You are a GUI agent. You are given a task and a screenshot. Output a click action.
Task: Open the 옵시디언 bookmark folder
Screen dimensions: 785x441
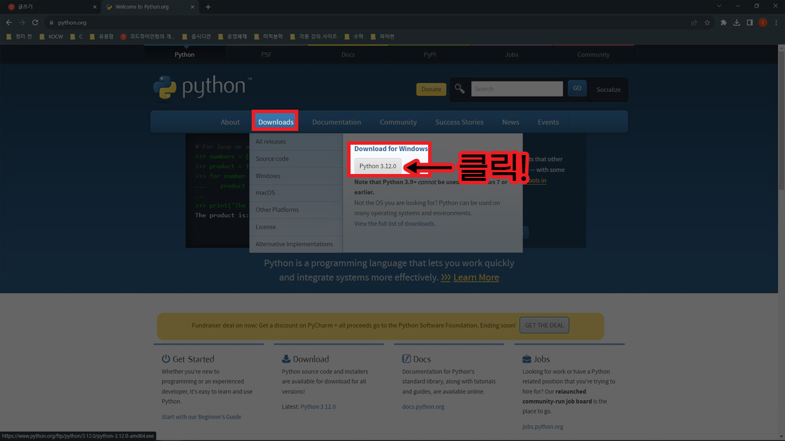click(x=197, y=36)
